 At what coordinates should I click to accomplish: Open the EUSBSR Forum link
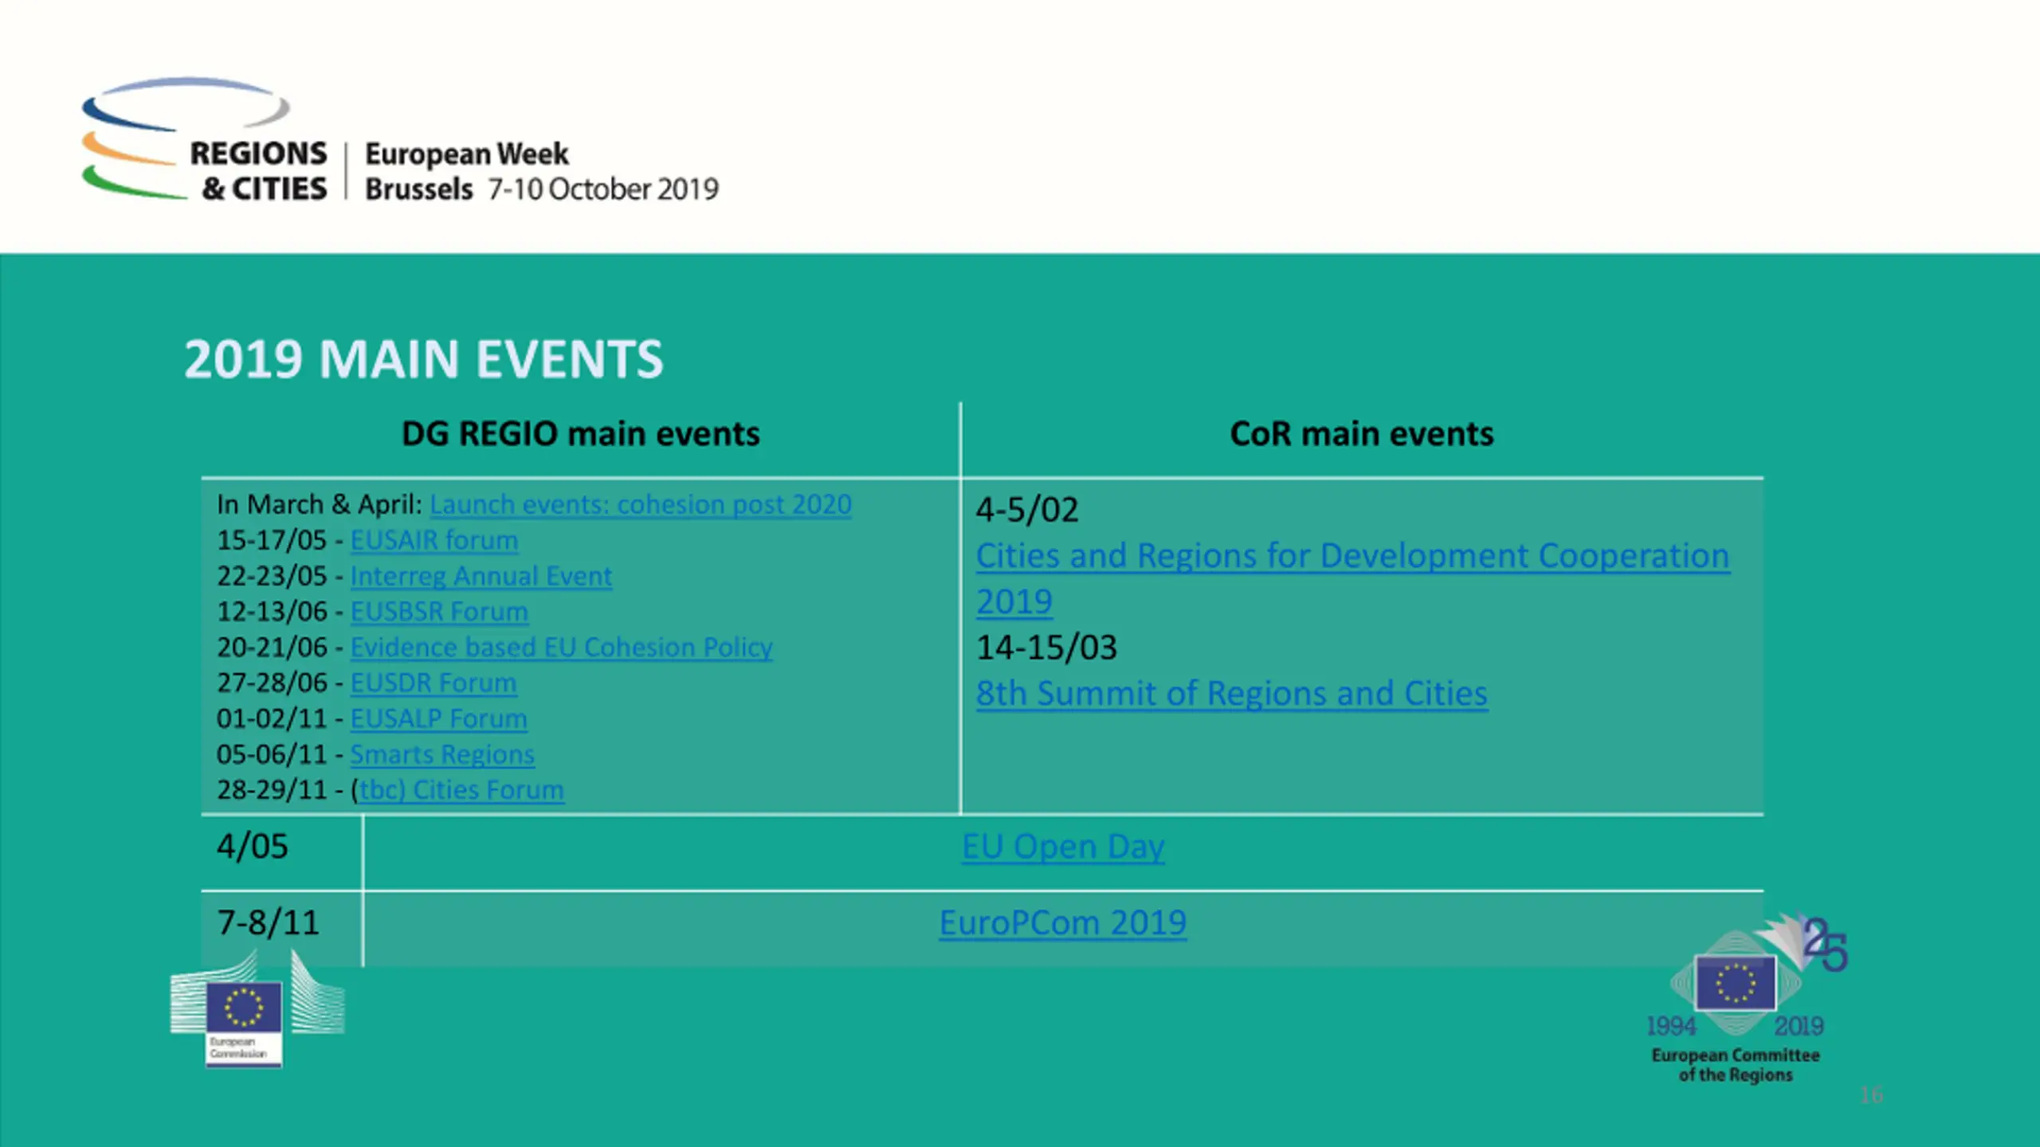coord(439,612)
